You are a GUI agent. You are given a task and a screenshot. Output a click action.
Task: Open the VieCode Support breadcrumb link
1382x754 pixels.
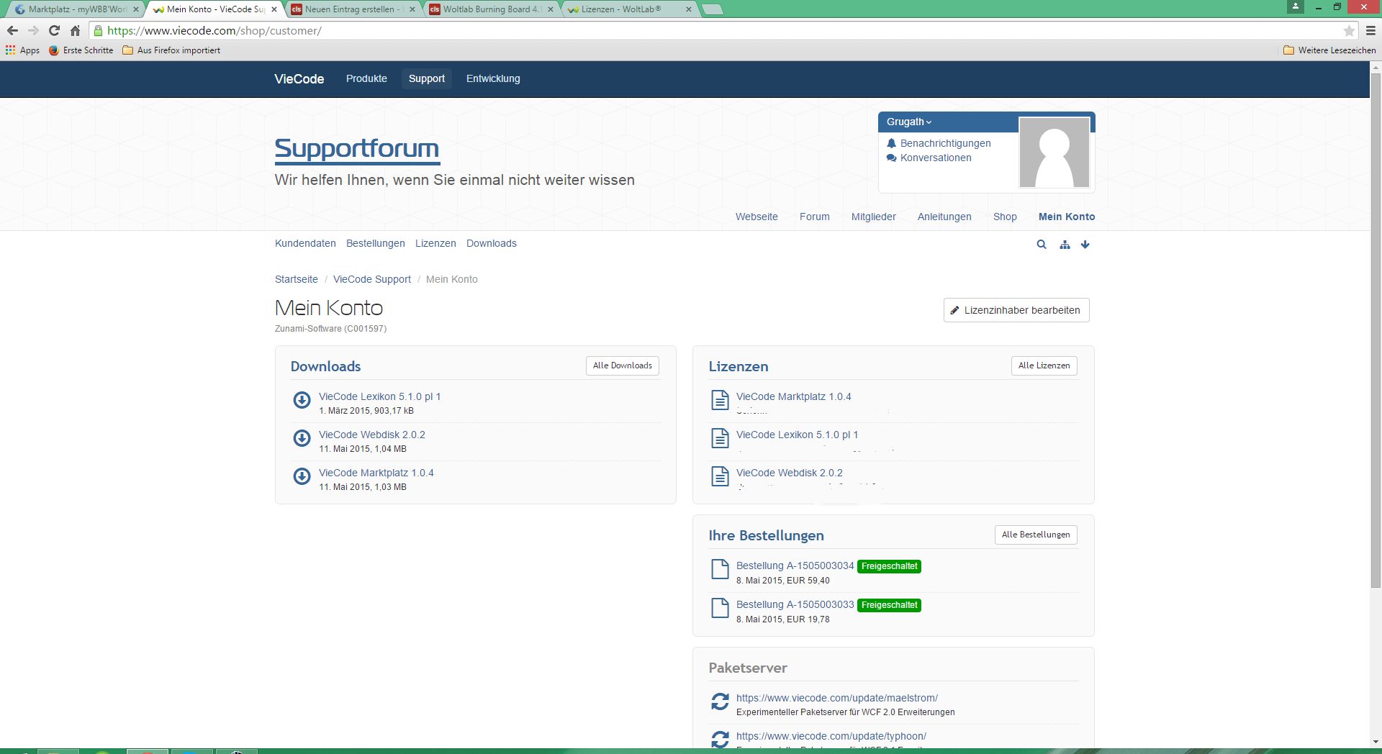click(371, 279)
